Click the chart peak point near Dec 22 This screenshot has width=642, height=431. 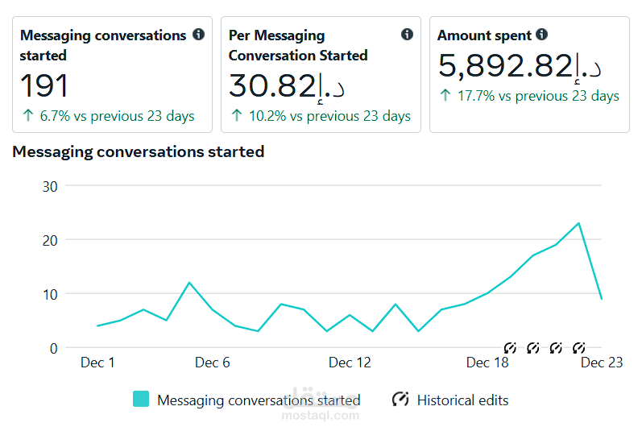pyautogui.click(x=578, y=223)
